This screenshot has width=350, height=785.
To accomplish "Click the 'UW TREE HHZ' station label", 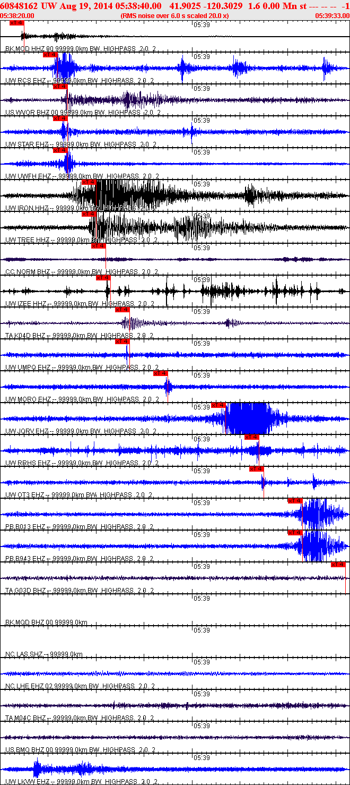I will point(27,240).
